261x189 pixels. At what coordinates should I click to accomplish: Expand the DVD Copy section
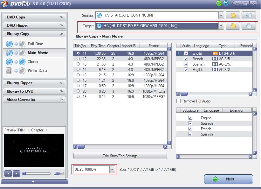(34, 17)
